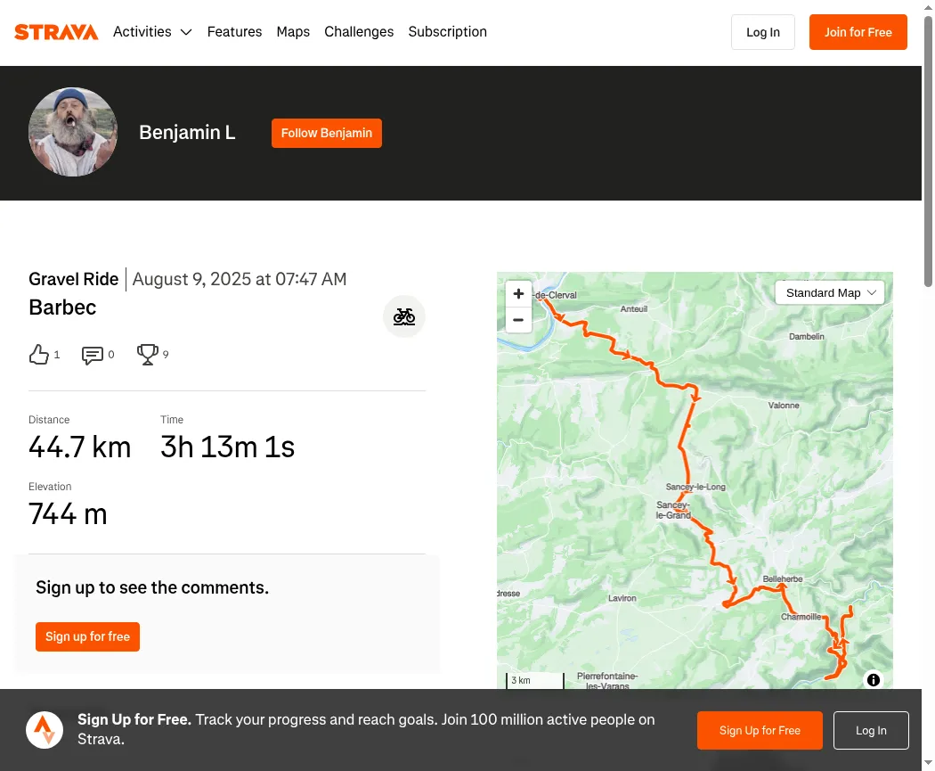Open comments via speech bubble icon
This screenshot has height=771, width=935.
(x=92, y=355)
